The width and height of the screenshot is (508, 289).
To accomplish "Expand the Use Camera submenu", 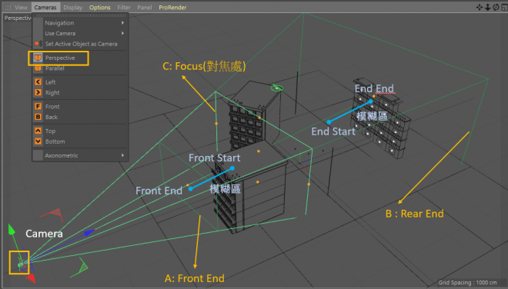I will click(80, 33).
